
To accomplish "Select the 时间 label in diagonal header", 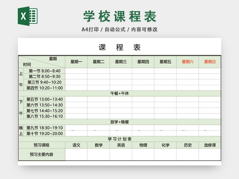I will point(27,65).
